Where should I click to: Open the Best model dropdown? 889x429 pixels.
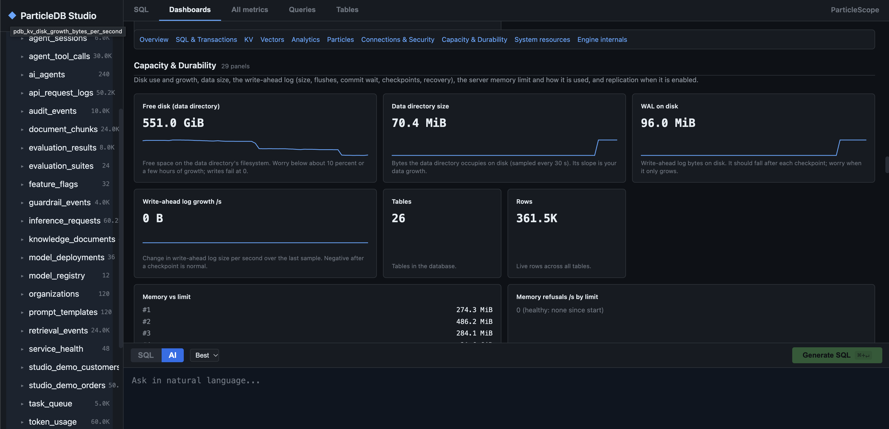click(x=204, y=355)
